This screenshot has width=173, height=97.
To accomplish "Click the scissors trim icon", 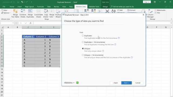I will [x=107, y=11].
